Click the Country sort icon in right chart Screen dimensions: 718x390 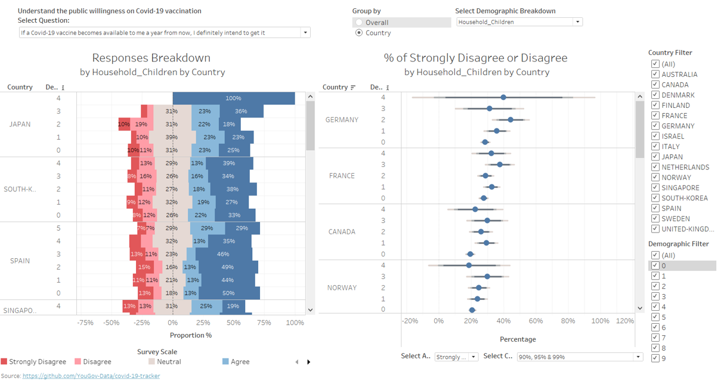click(x=353, y=88)
